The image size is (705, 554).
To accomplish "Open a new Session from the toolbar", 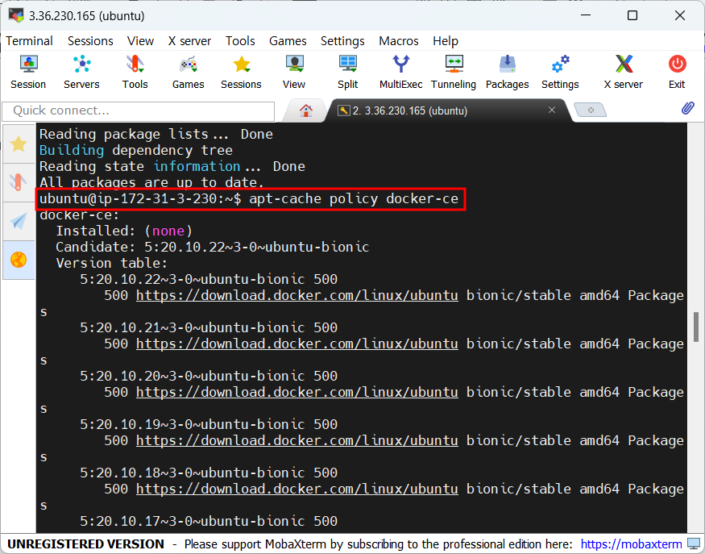I will coord(28,72).
